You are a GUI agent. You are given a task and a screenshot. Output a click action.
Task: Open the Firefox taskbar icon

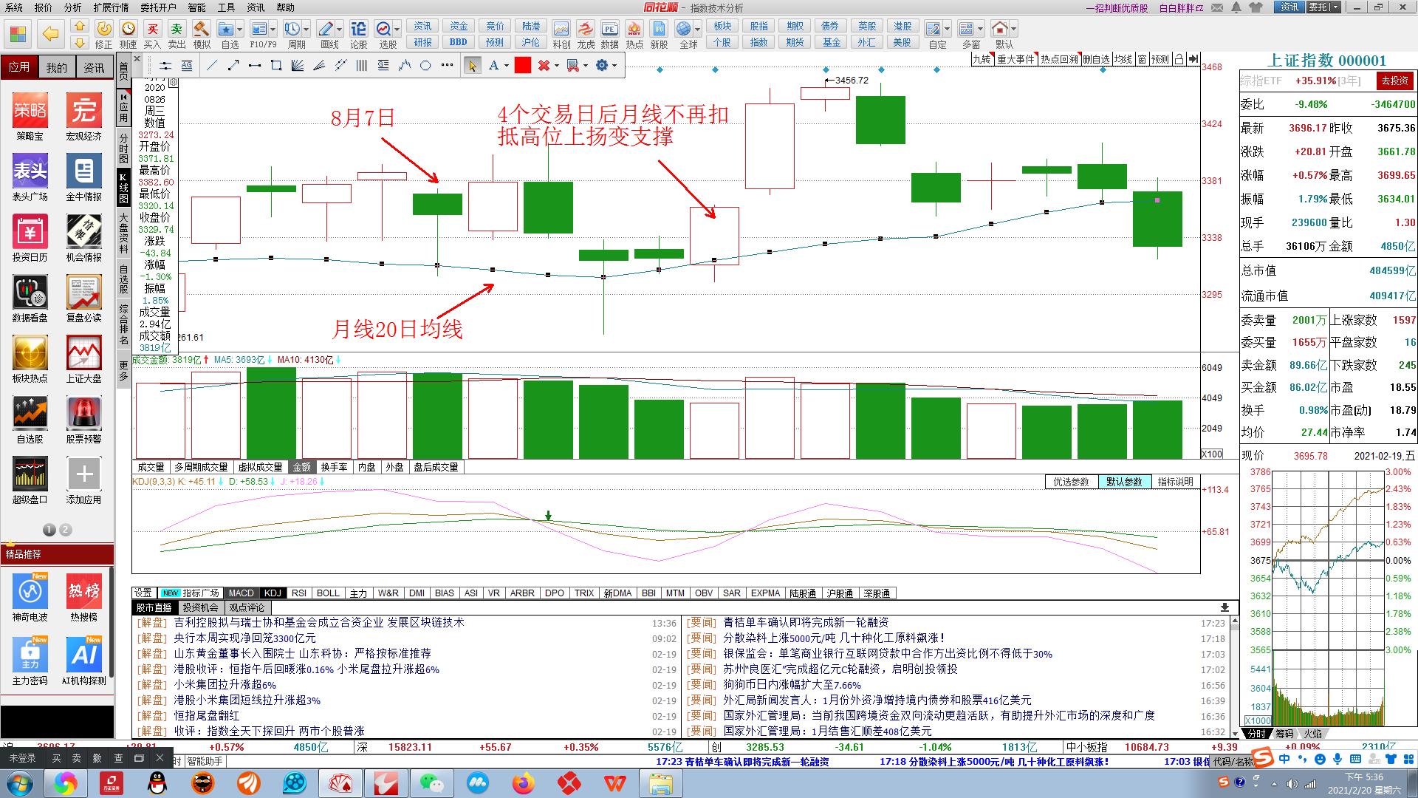click(x=524, y=782)
